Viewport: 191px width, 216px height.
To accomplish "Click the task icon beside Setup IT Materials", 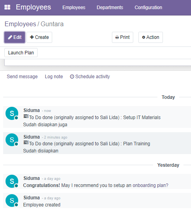I will pyautogui.click(x=26, y=116).
